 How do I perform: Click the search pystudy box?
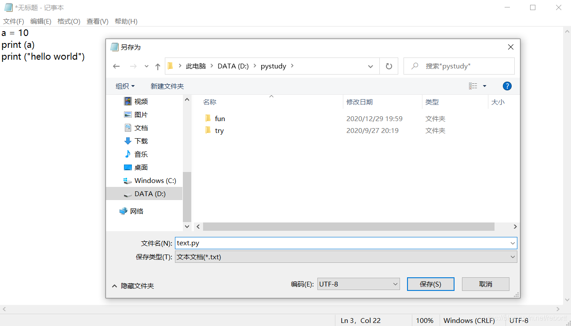point(459,66)
